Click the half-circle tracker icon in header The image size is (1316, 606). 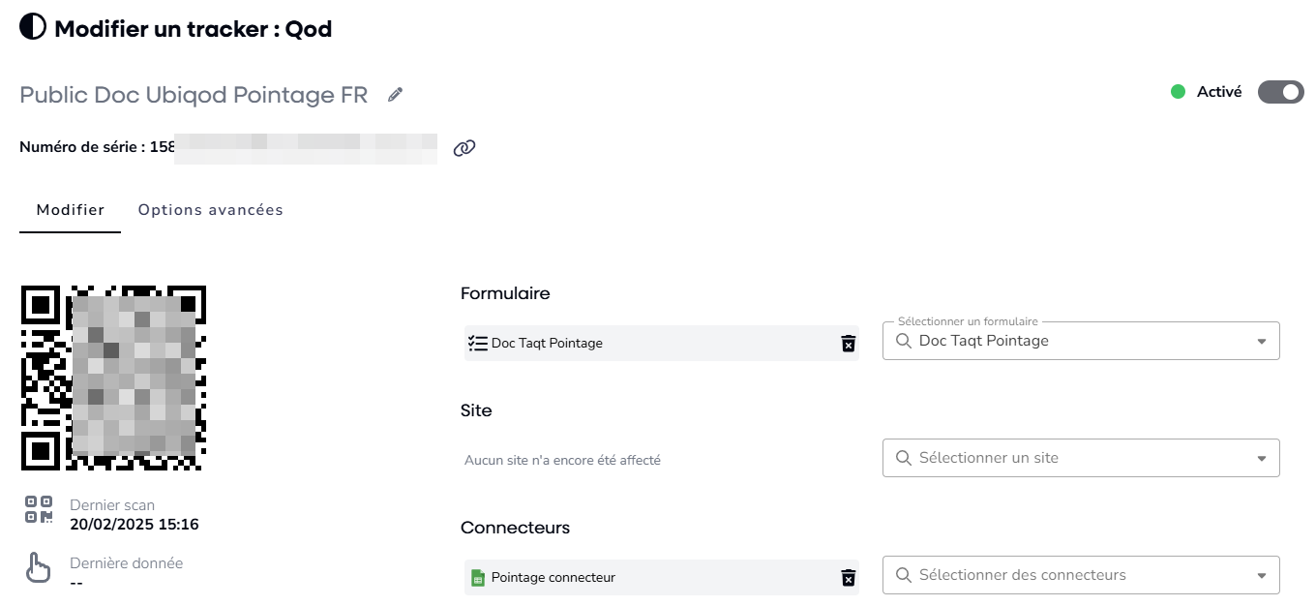(32, 28)
